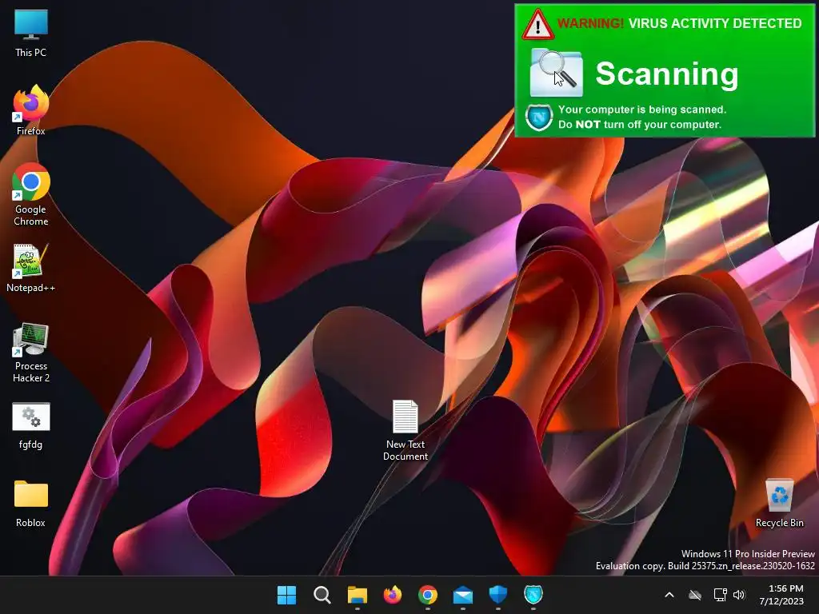Open the Mail app from taskbar

pos(463,595)
